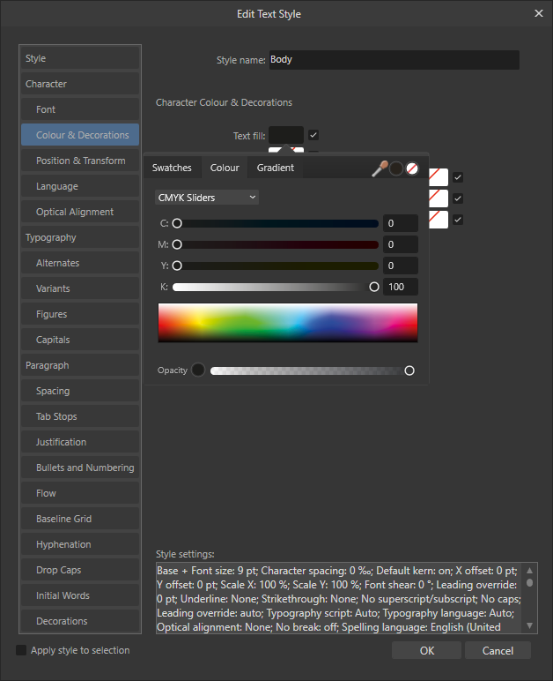Confirm changes with the OK button
The width and height of the screenshot is (553, 681).
[426, 651]
